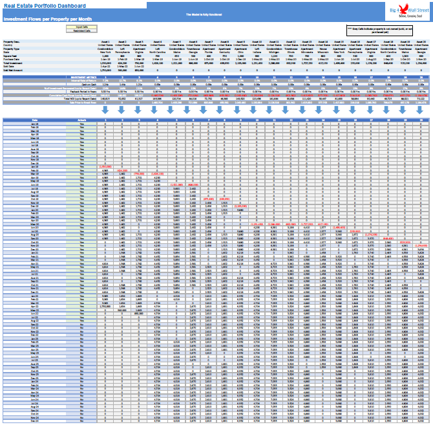Select Asset 4 Country United States cell
This screenshot has width=433, height=427.
158,45
